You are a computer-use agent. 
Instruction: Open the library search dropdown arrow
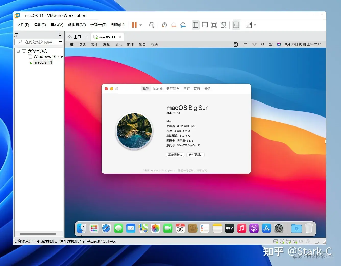(60, 42)
